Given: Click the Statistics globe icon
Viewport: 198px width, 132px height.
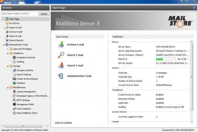Looking at the screenshot, I should coord(14,83).
